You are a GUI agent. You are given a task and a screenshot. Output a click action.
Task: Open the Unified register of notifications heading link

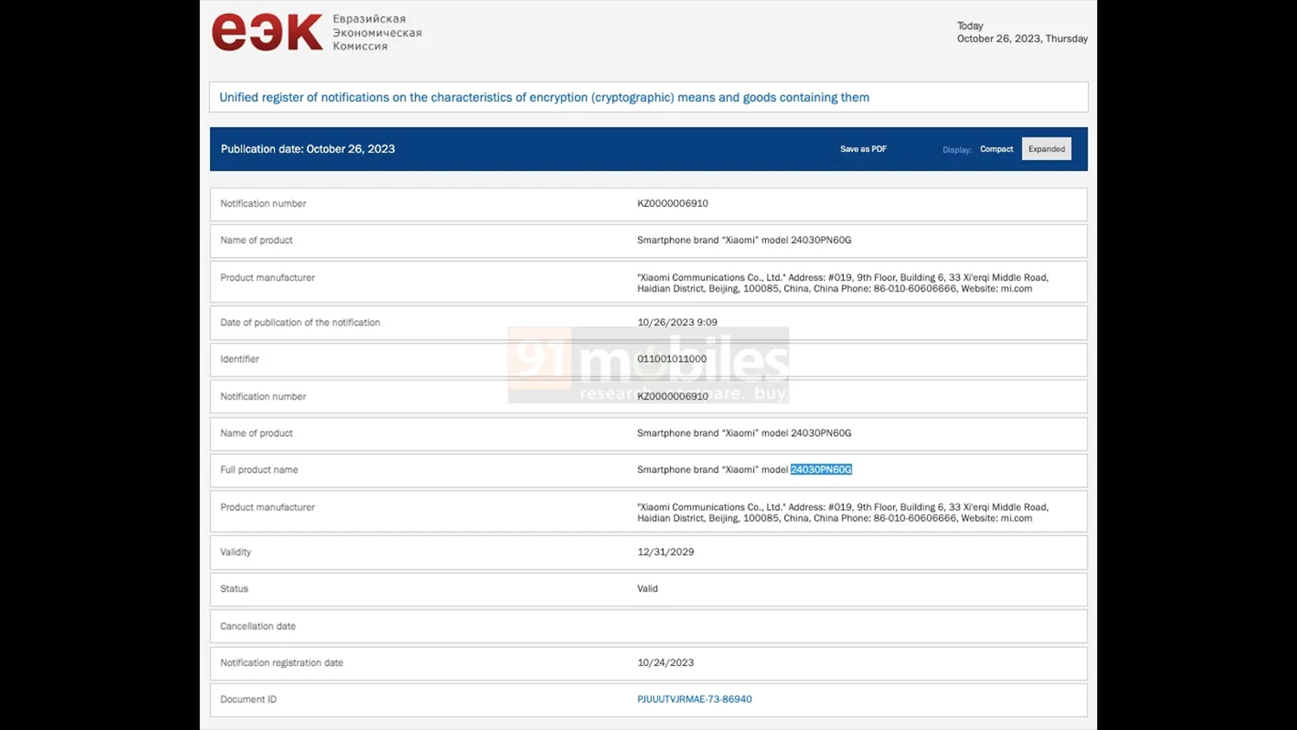click(544, 98)
